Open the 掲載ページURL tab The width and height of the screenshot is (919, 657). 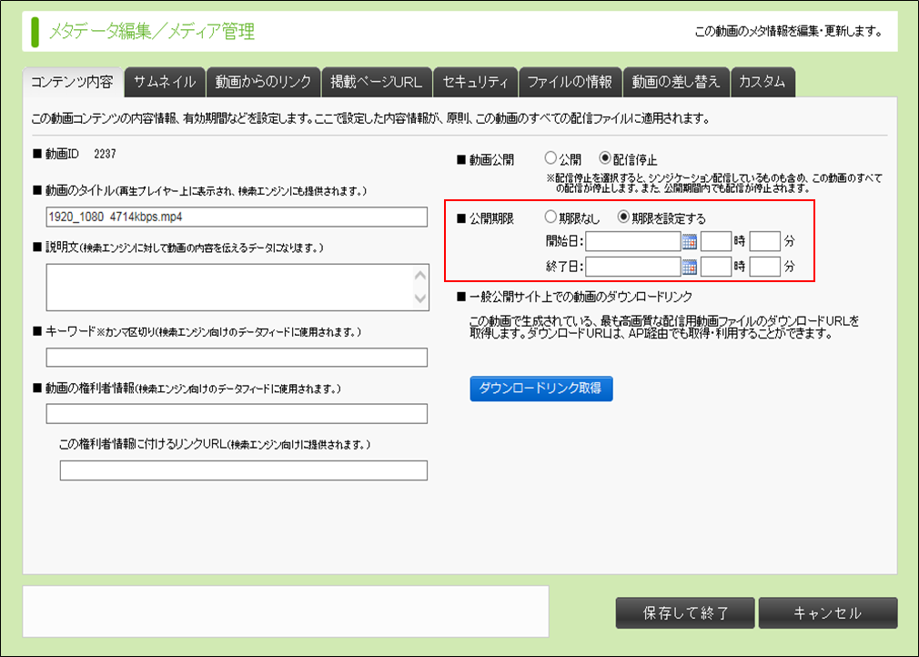377,82
